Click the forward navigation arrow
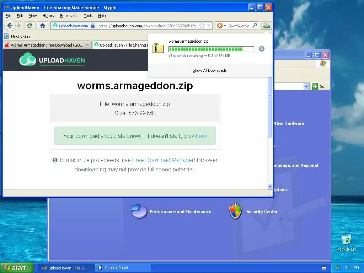Screen dimensions: 364x273 (19, 26)
